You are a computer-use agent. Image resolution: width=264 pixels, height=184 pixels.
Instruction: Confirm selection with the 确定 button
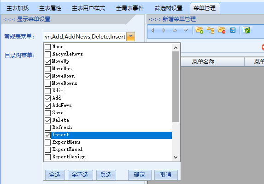click(140, 175)
